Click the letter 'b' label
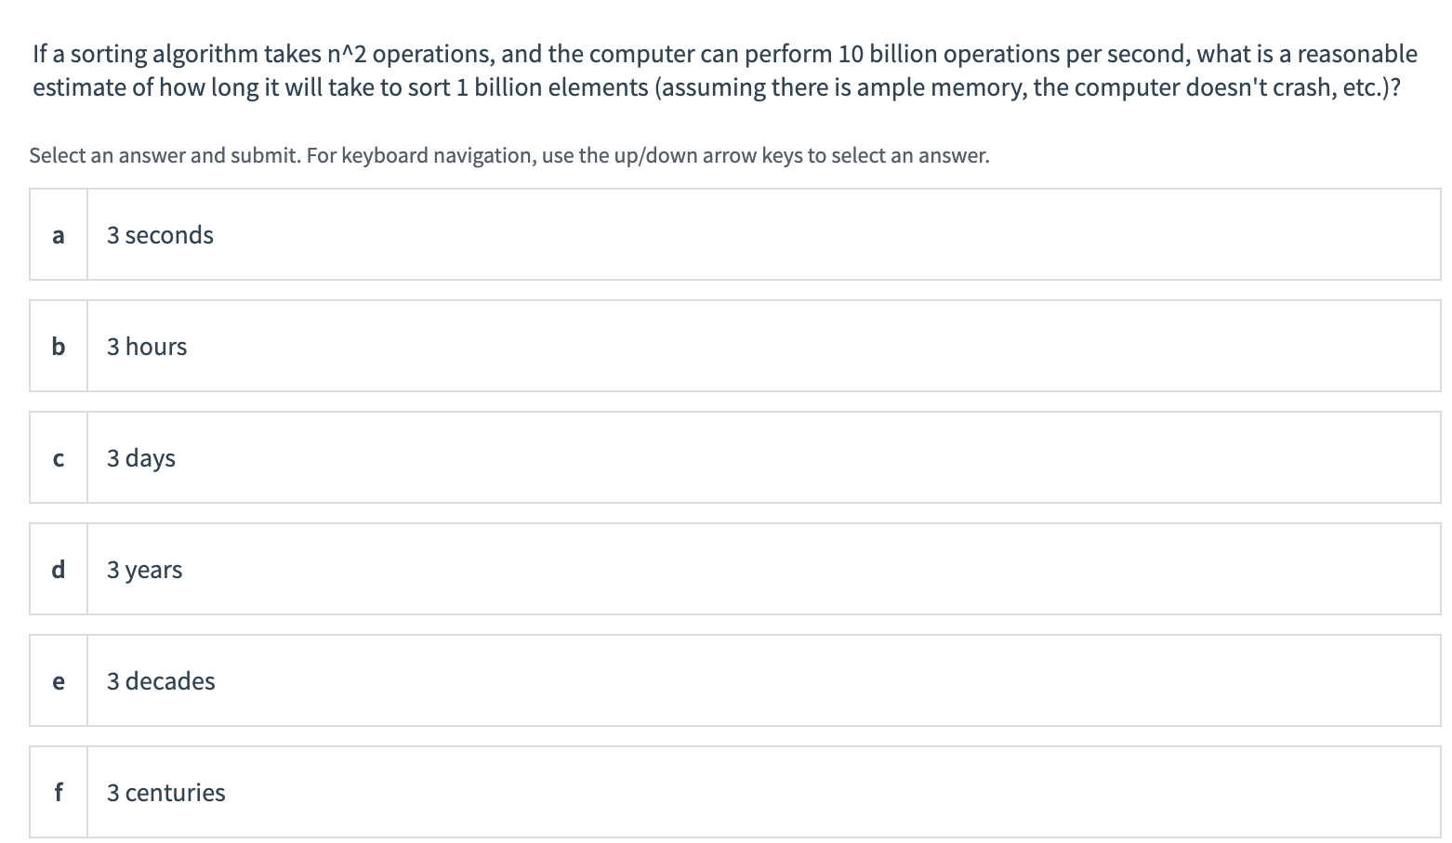Image resolution: width=1452 pixels, height=843 pixels. 58,346
